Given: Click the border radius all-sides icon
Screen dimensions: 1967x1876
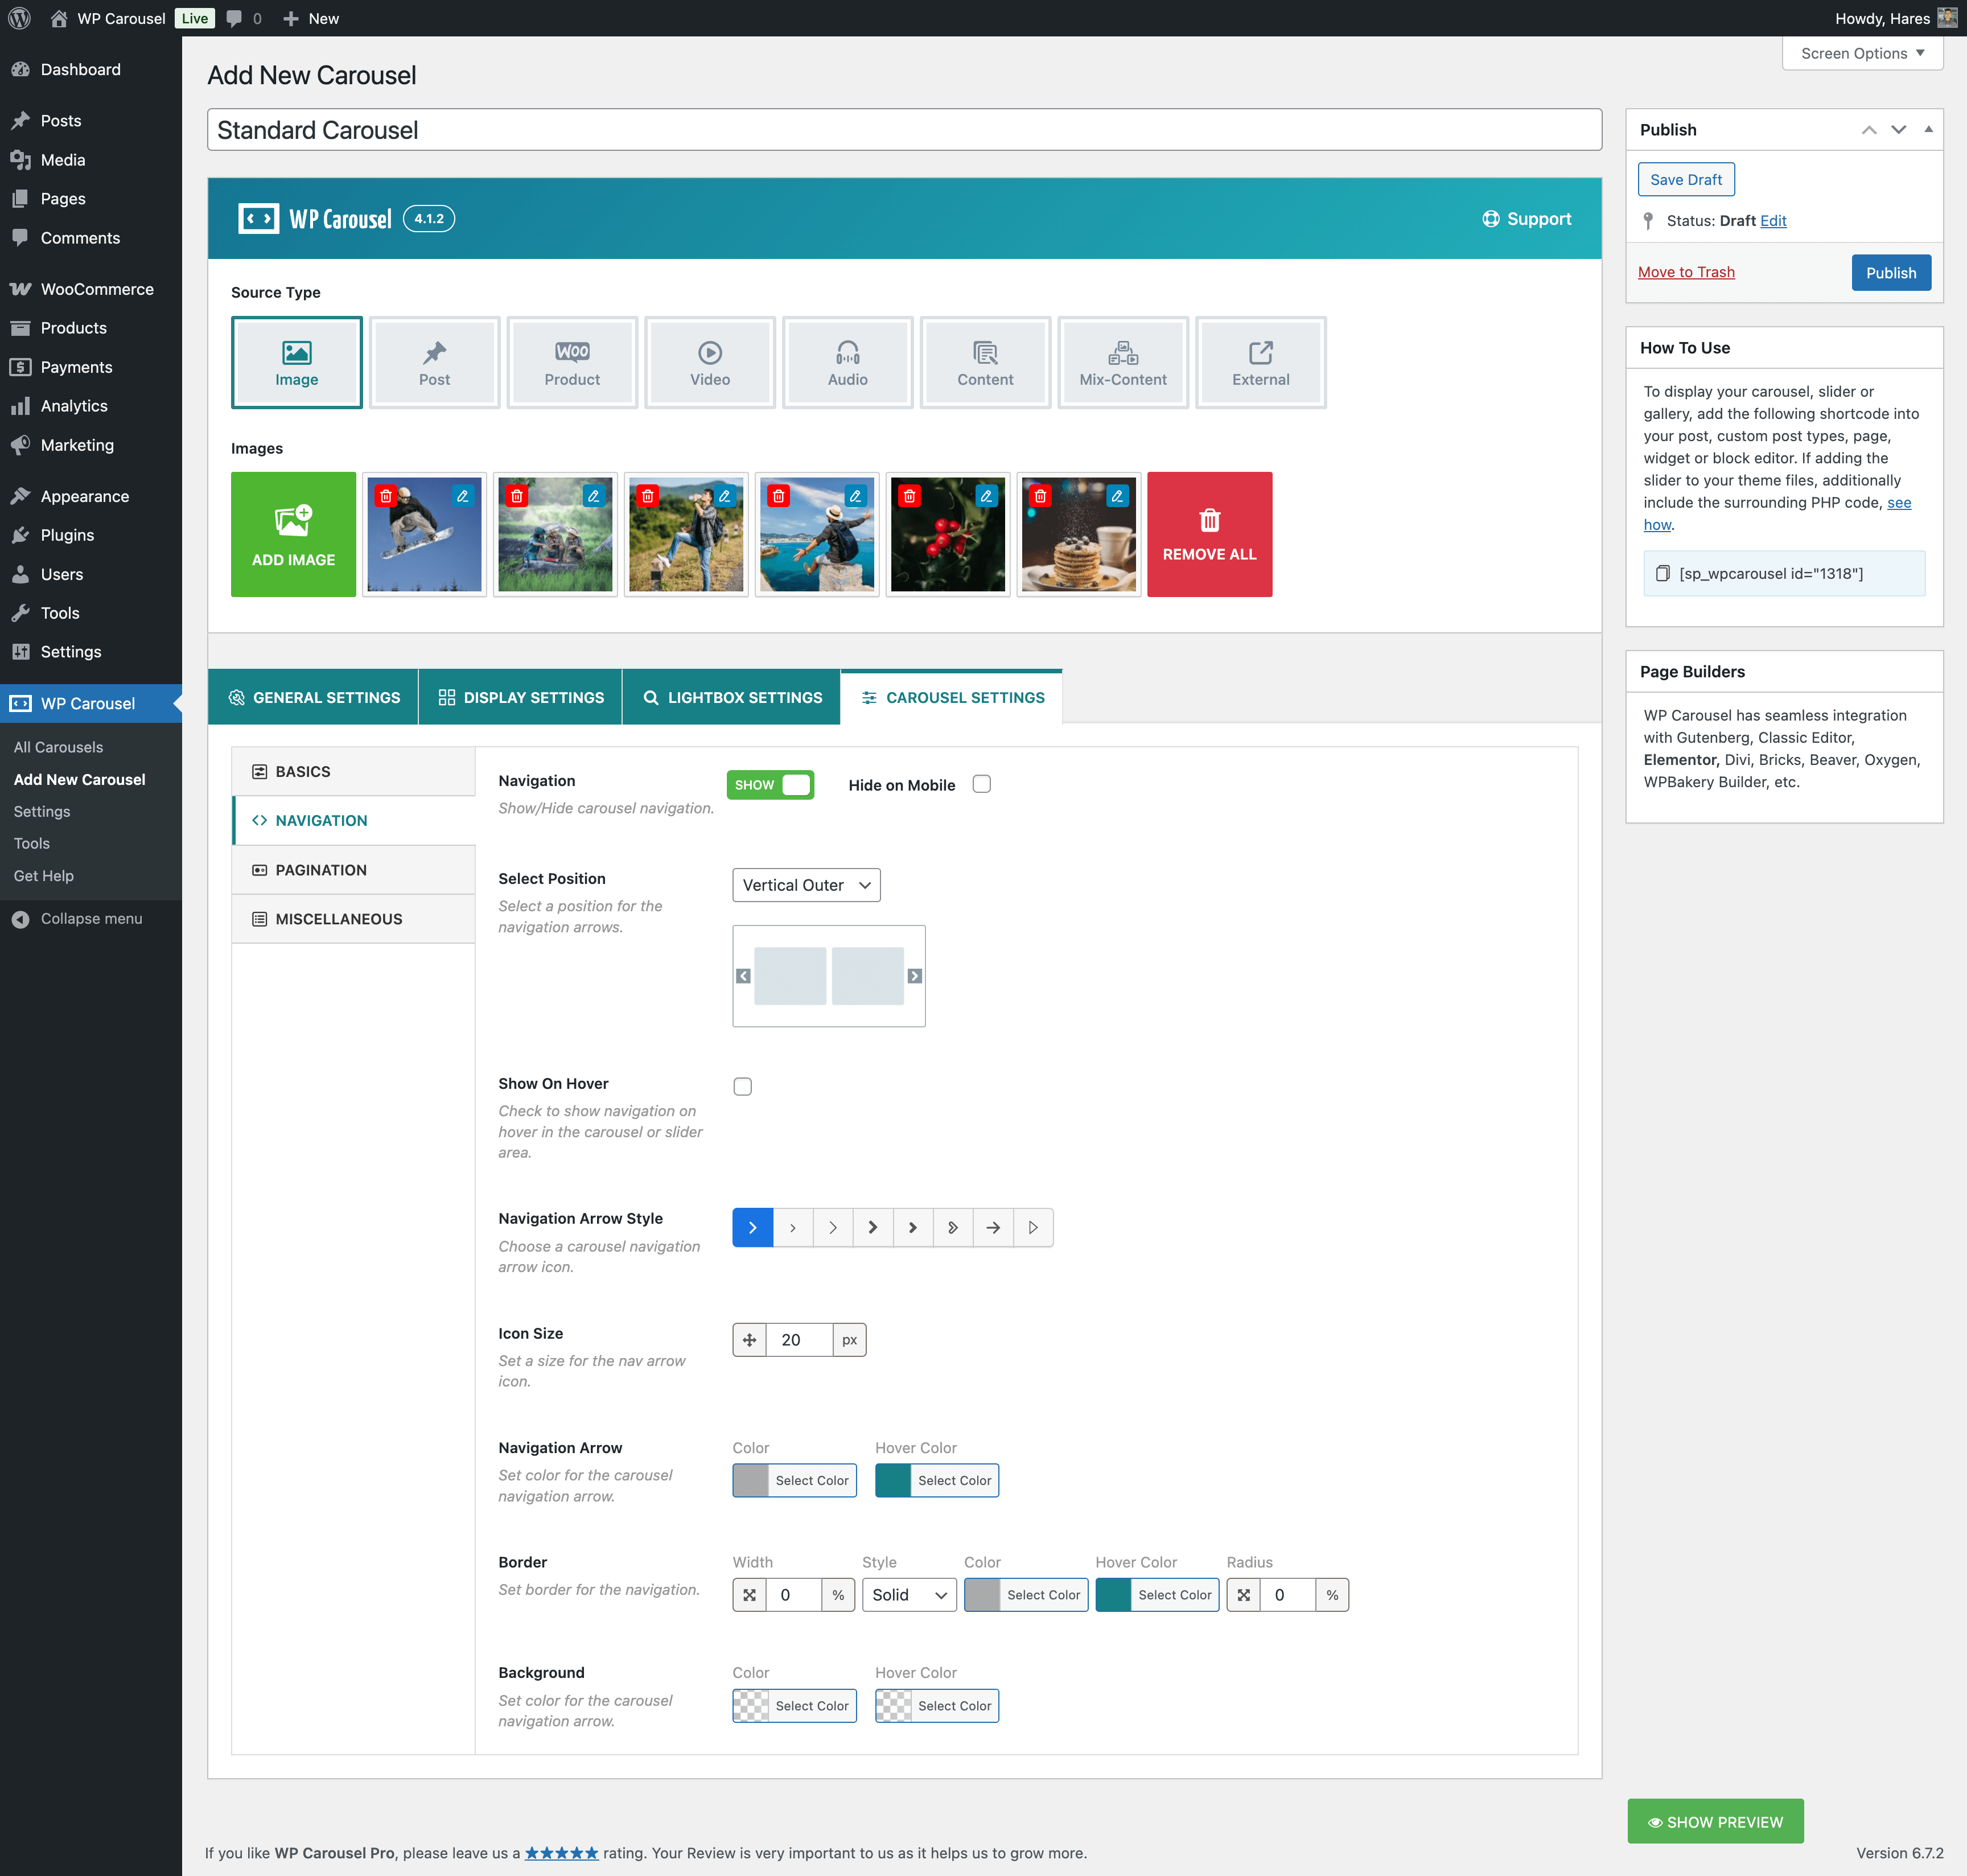Looking at the screenshot, I should click(x=1243, y=1595).
